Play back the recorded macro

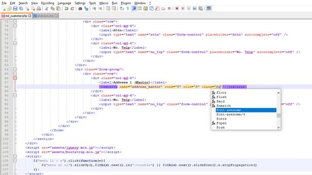(189, 9)
